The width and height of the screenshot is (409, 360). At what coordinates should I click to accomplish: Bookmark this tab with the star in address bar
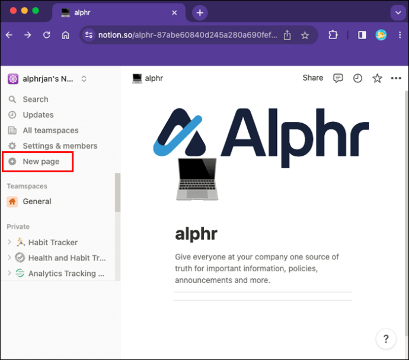[305, 35]
